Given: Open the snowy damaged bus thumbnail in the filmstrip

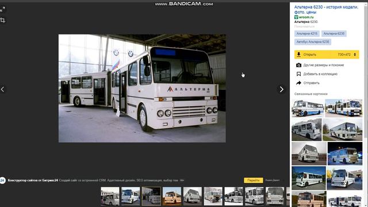Looking at the screenshot, I should pyautogui.click(x=213, y=195).
